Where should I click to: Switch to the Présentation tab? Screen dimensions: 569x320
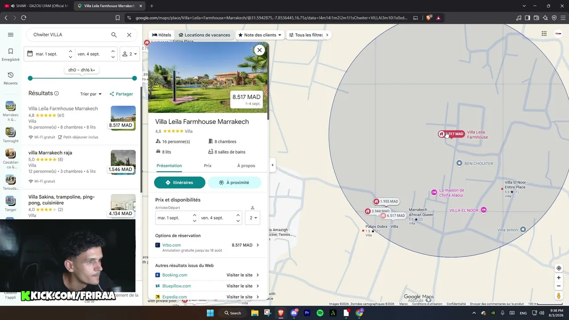click(x=169, y=166)
